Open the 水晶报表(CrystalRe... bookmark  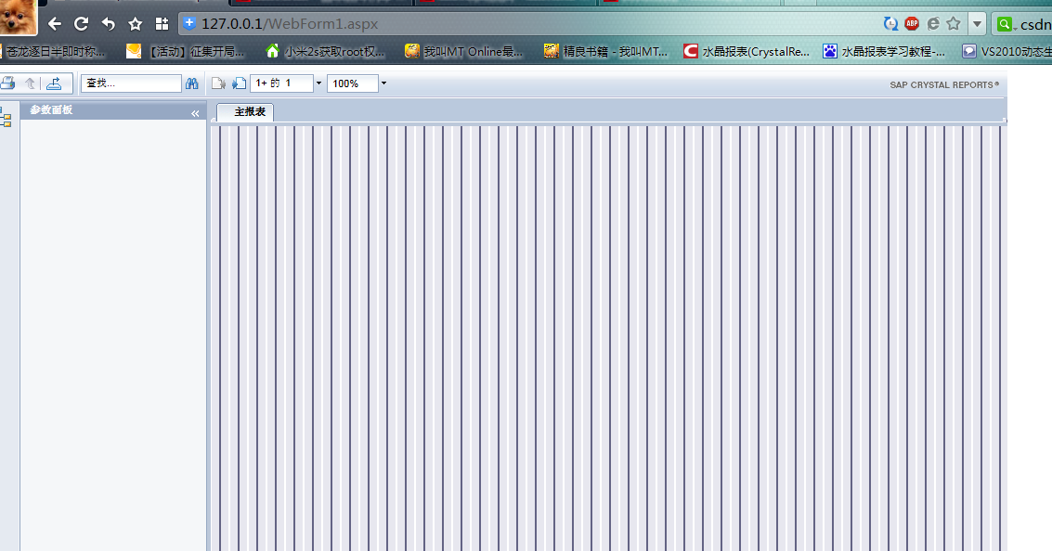[x=747, y=51]
